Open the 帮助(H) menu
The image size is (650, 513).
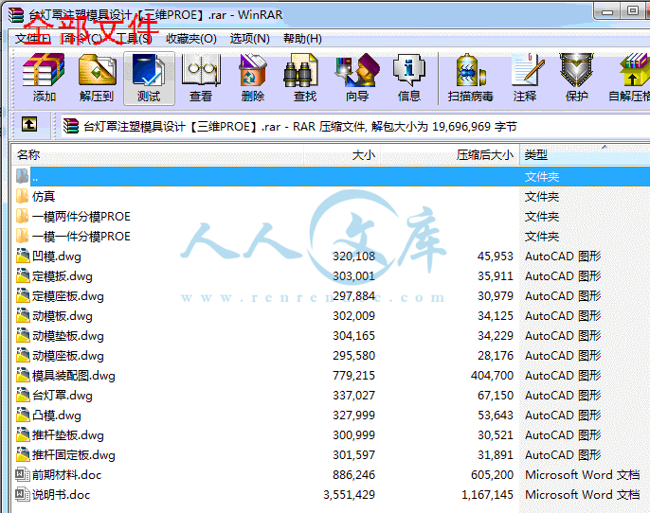(x=302, y=39)
